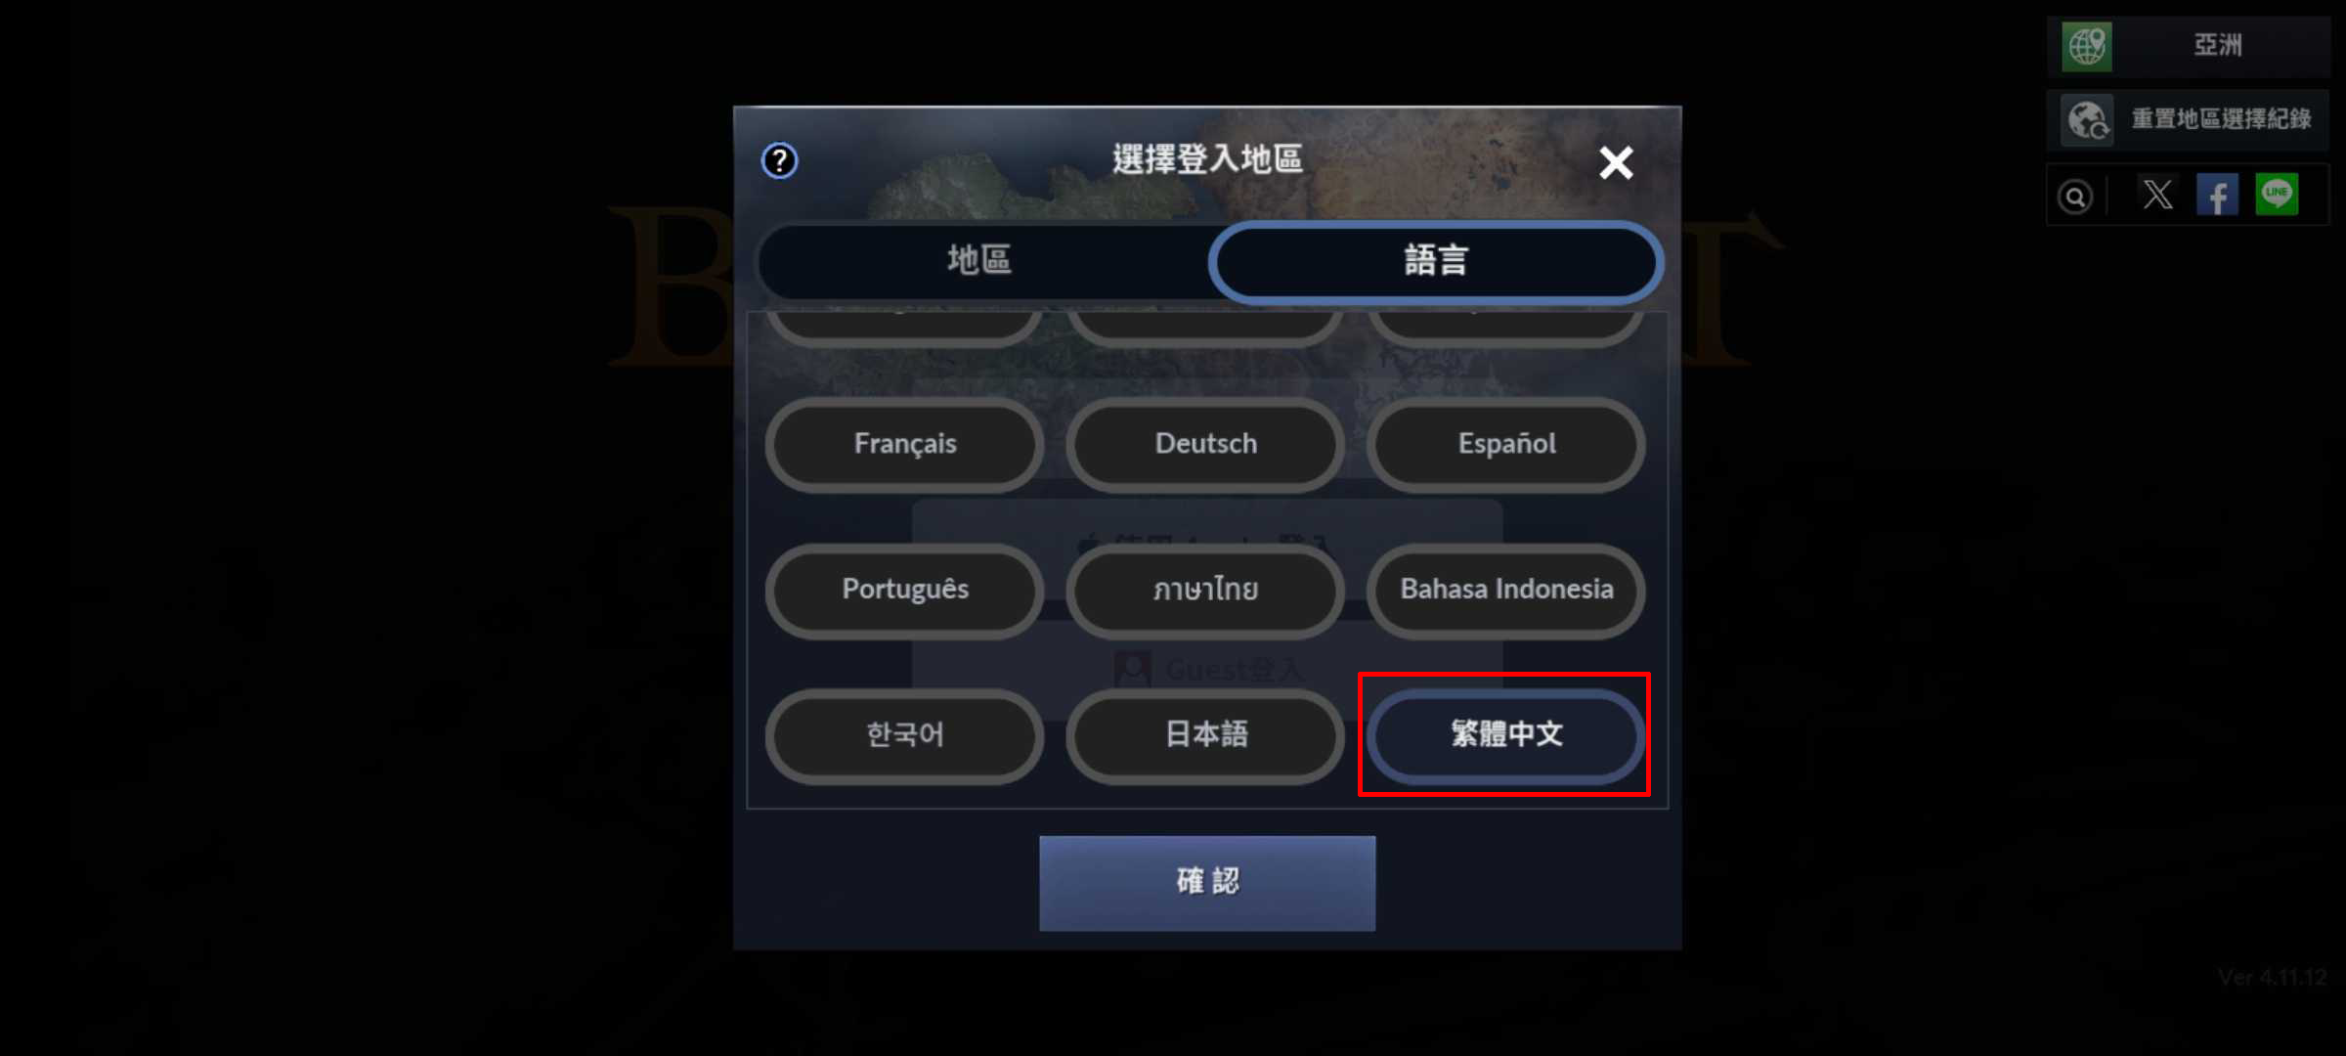Screen dimensions: 2346x1056
Task: Open the help question mark icon
Action: [x=779, y=160]
